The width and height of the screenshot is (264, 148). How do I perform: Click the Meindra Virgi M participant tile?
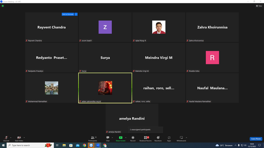point(159,58)
